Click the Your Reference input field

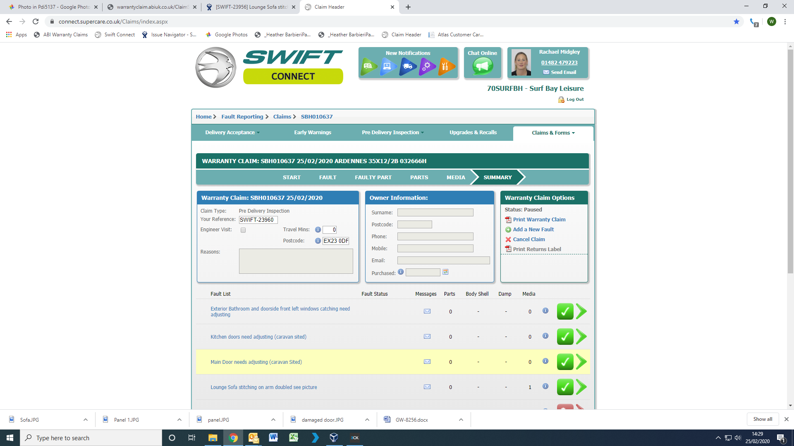pos(258,220)
